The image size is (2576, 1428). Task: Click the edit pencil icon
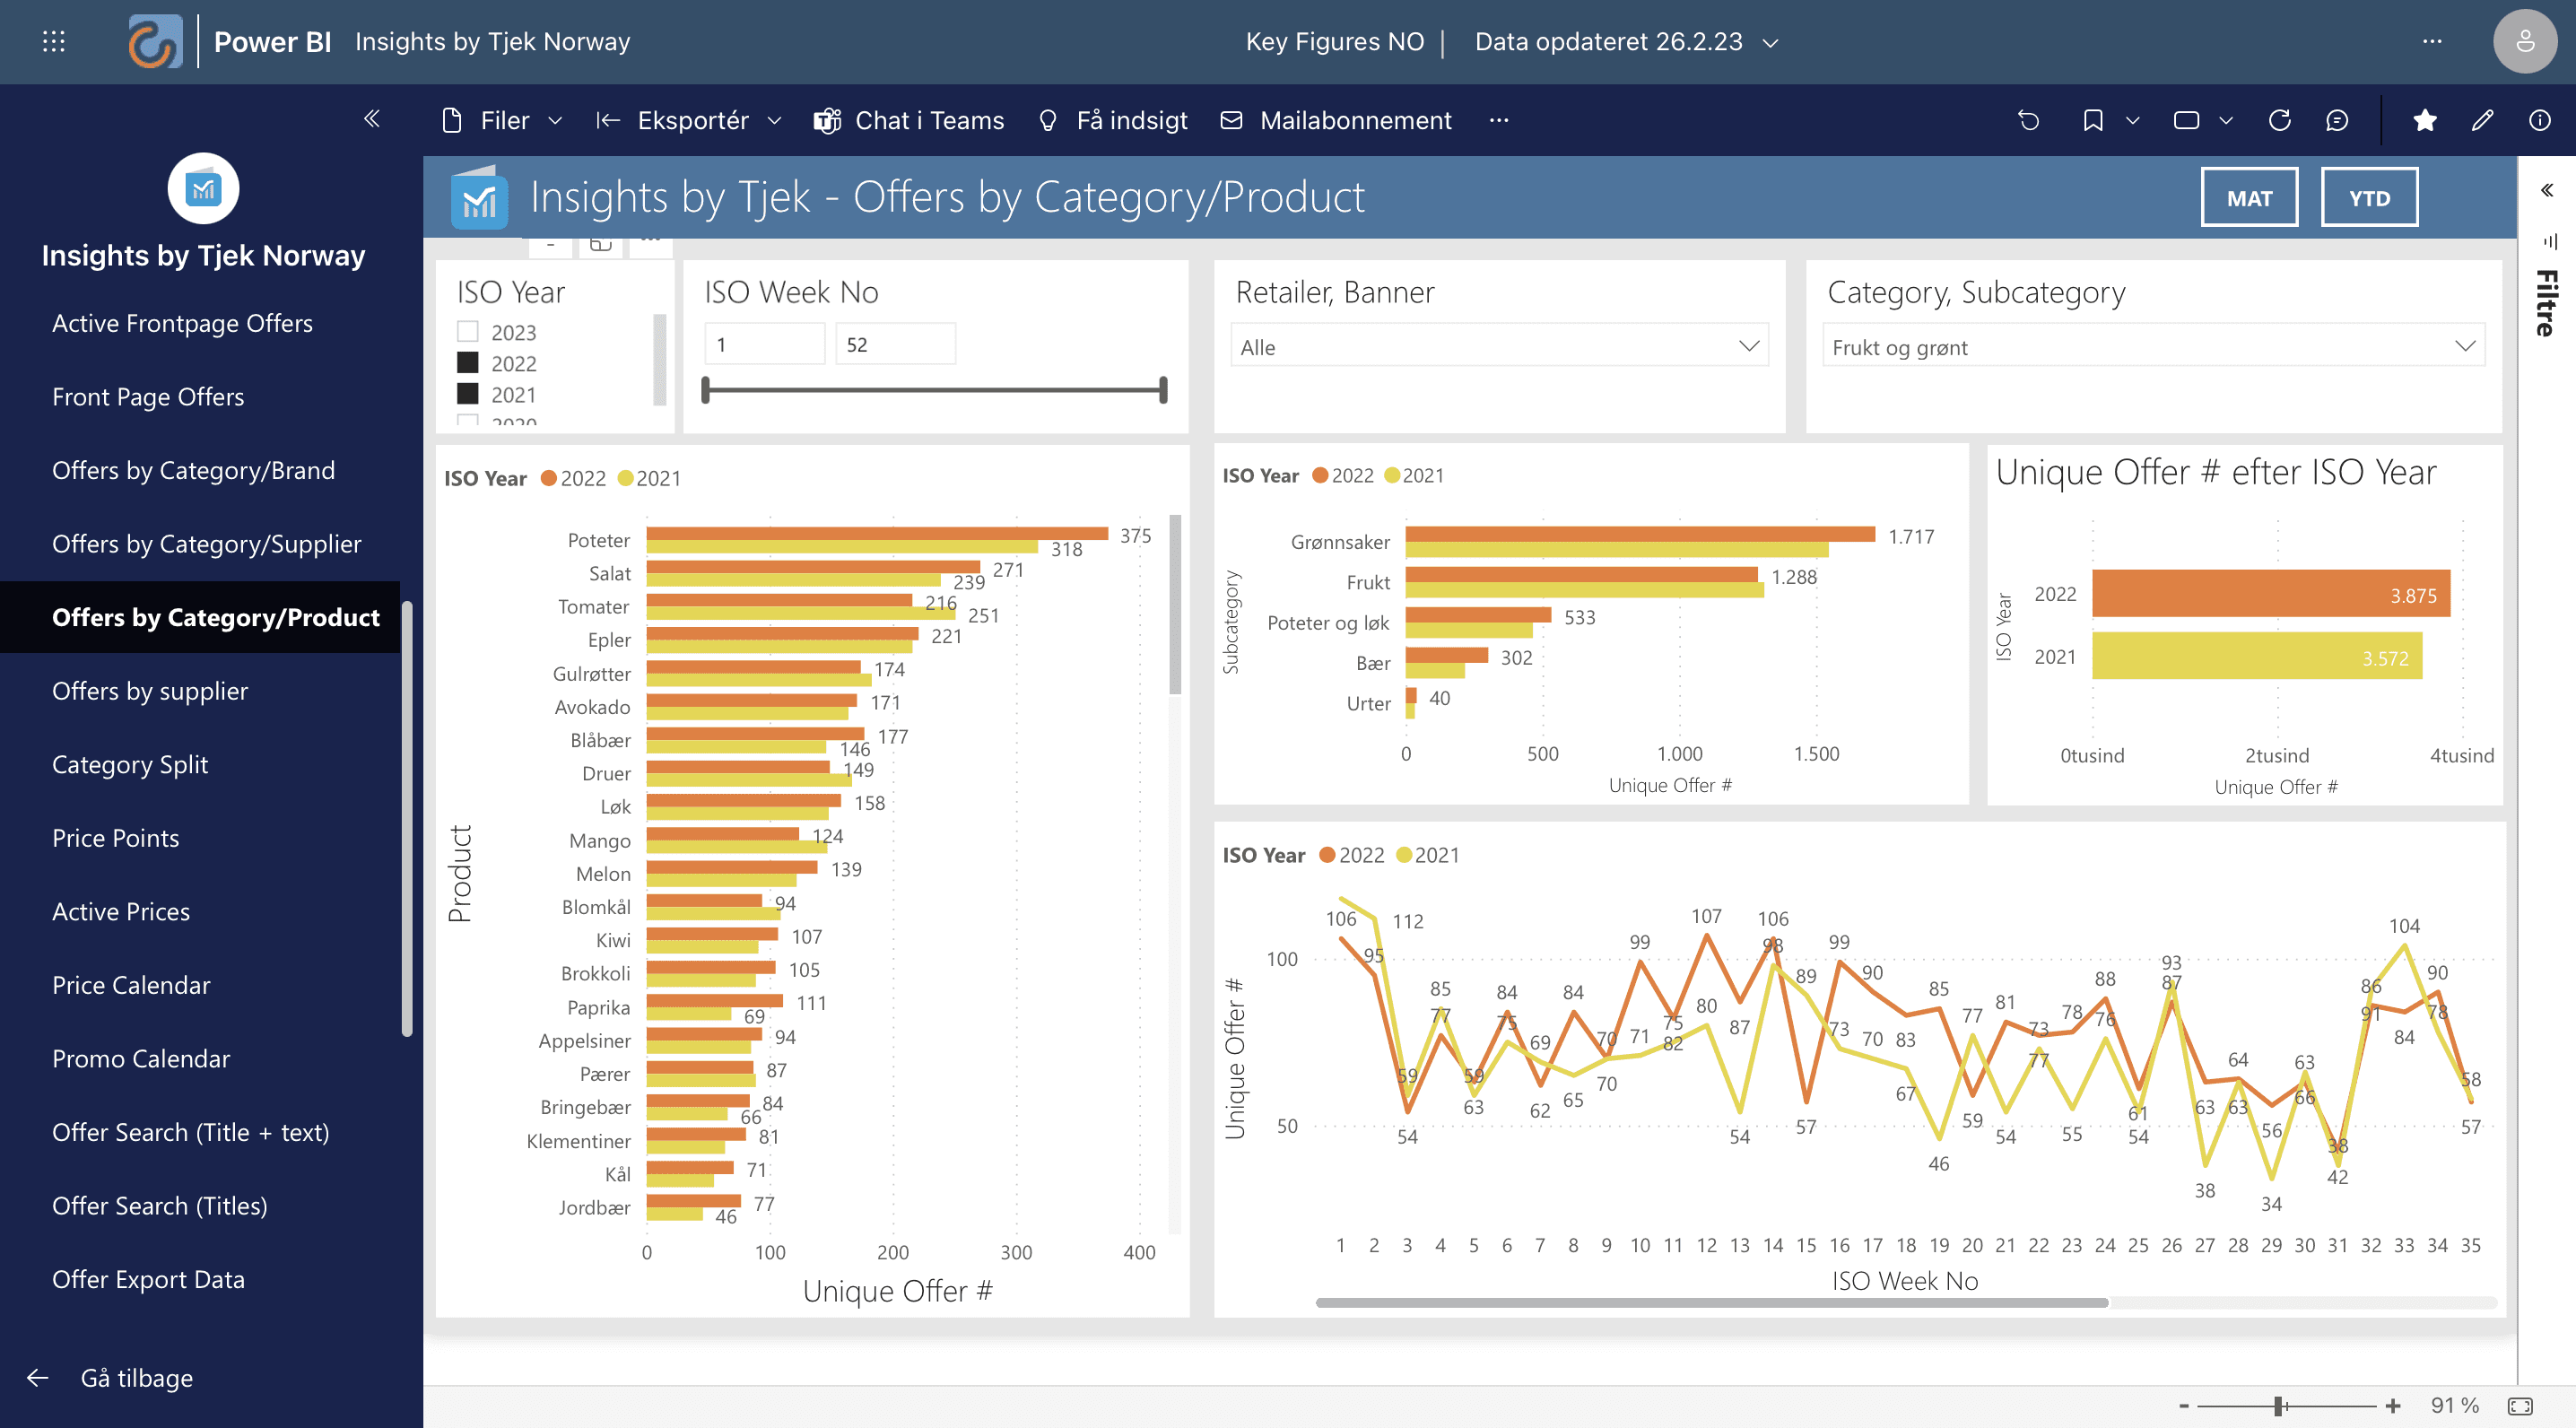pyautogui.click(x=2482, y=120)
